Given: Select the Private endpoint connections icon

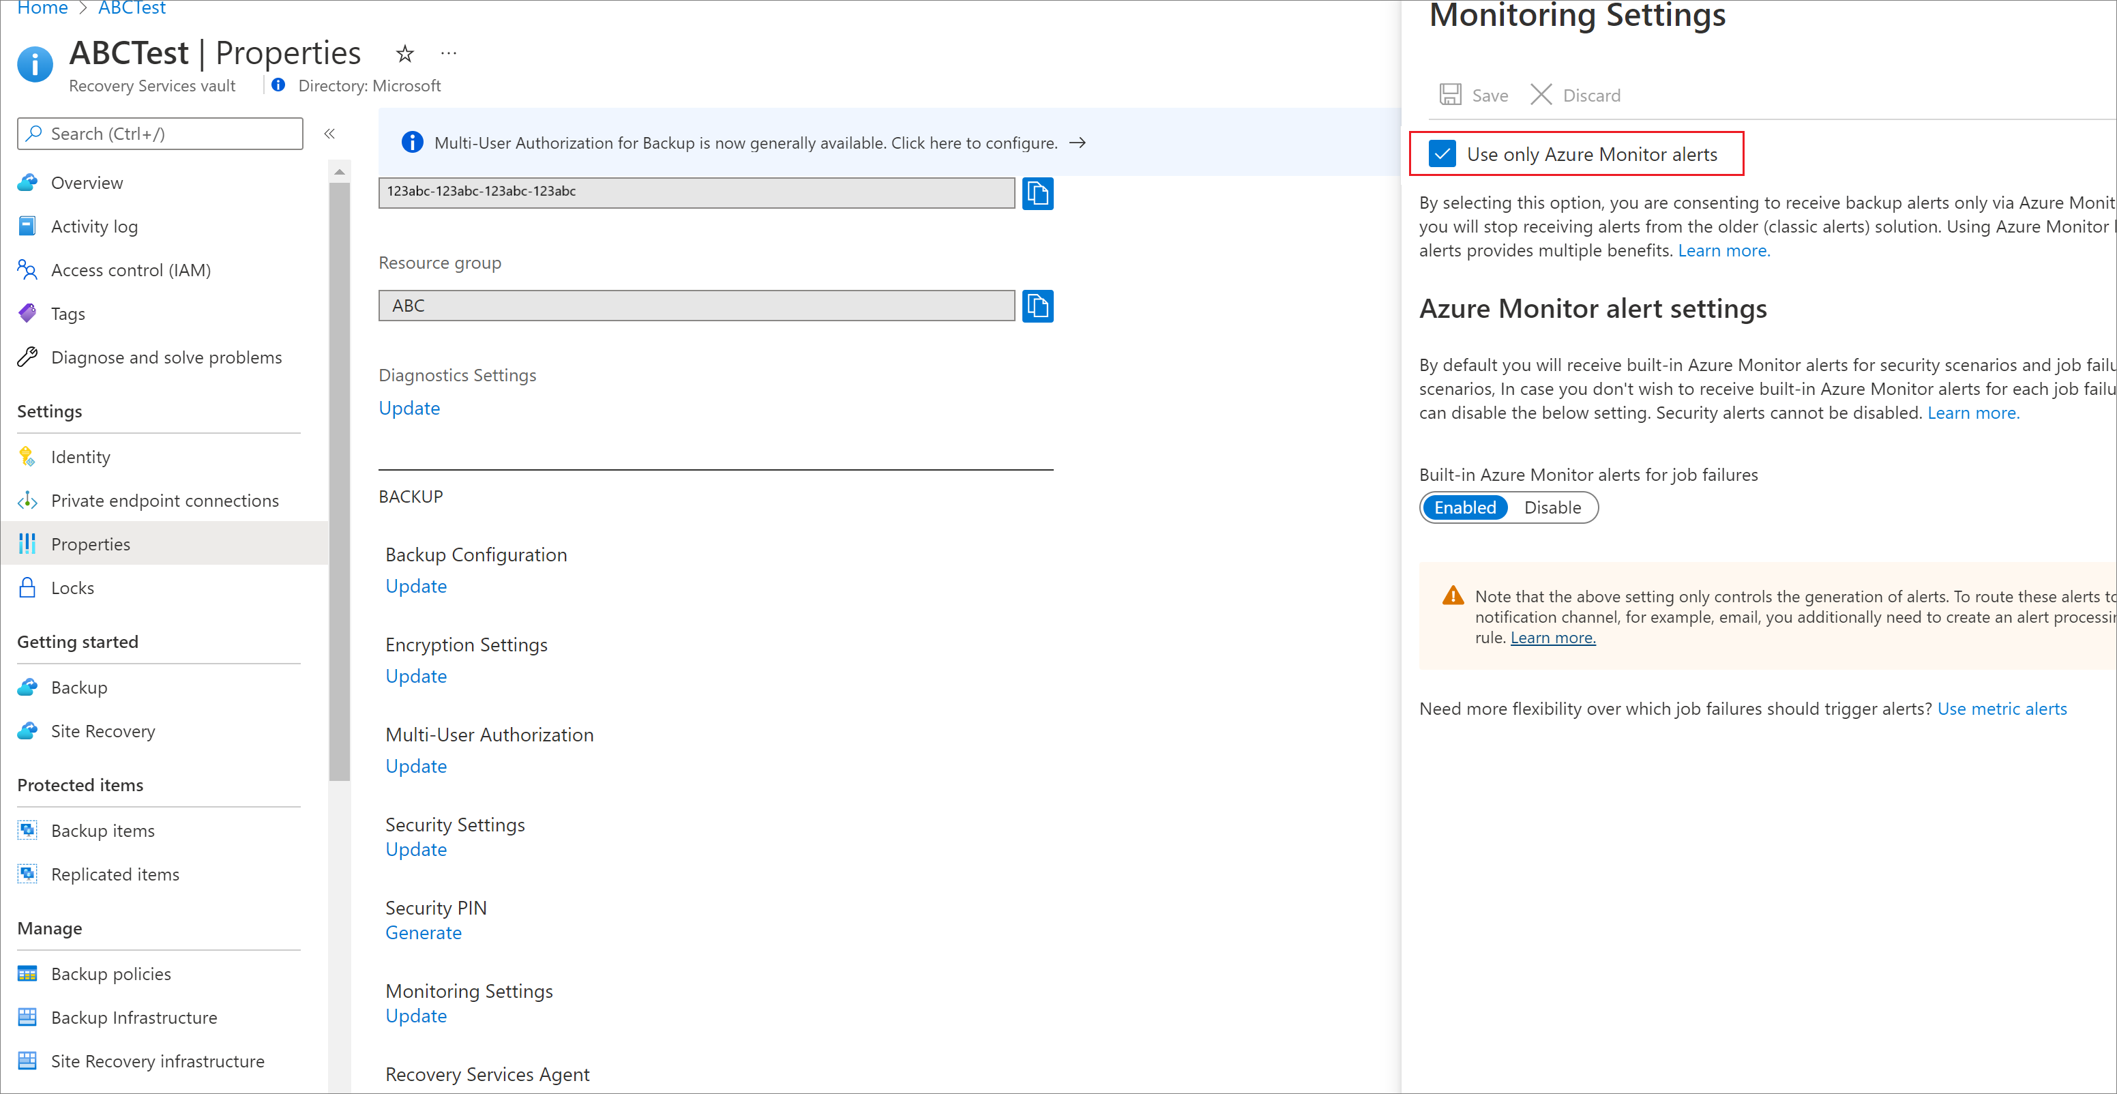Looking at the screenshot, I should (27, 498).
